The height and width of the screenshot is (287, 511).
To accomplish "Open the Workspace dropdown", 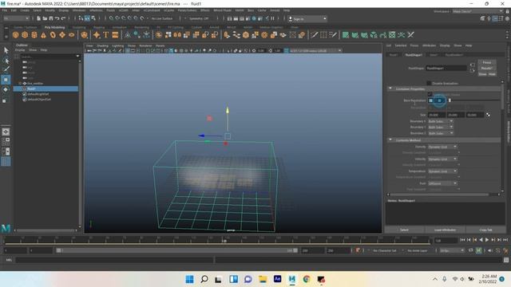I will pyautogui.click(x=477, y=11).
